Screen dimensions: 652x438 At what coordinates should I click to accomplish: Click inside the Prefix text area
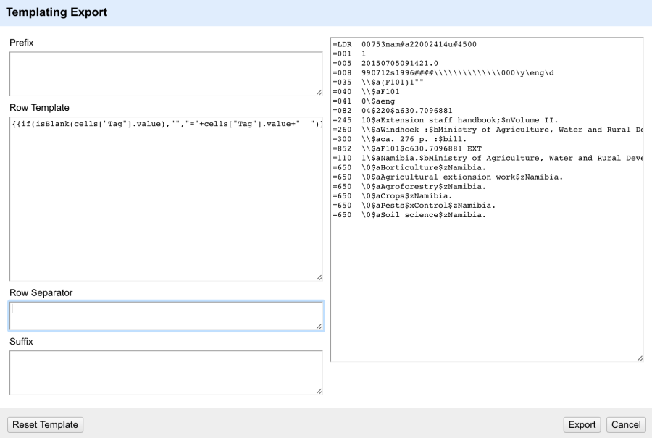[x=164, y=72]
